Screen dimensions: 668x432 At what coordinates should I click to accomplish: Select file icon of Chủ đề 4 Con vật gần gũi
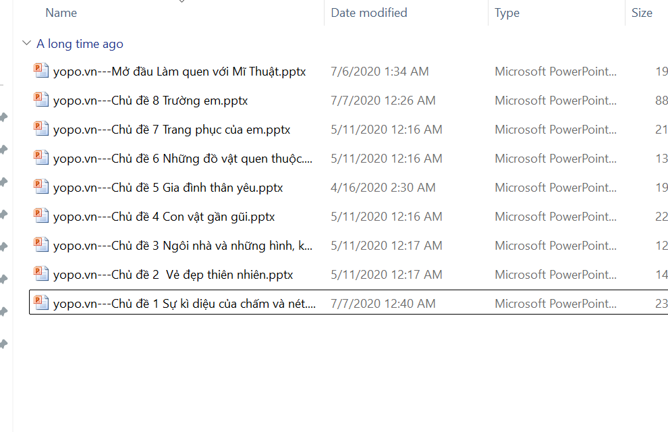point(42,216)
